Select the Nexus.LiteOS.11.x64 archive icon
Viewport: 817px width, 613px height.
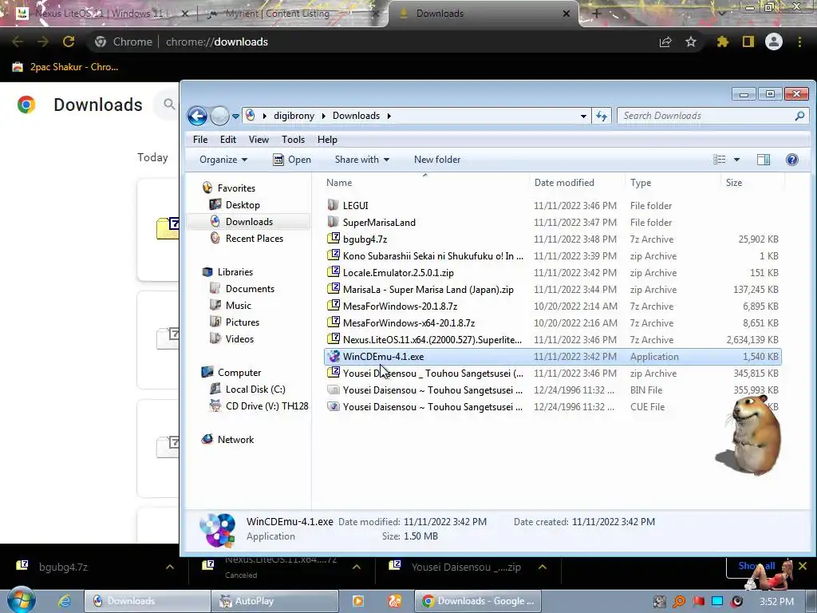click(x=334, y=339)
